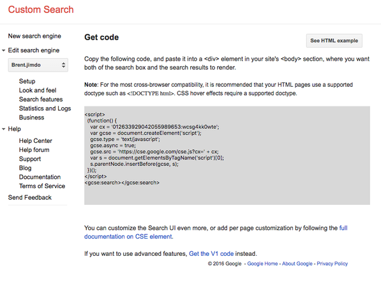Screen dimensions: 381x282
Task: Open the Support page
Action: [30, 159]
